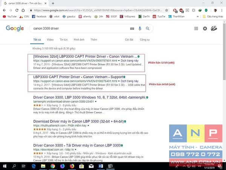Open Google notifications bell icon
The width and height of the screenshot is (226, 170).
[x=205, y=28]
